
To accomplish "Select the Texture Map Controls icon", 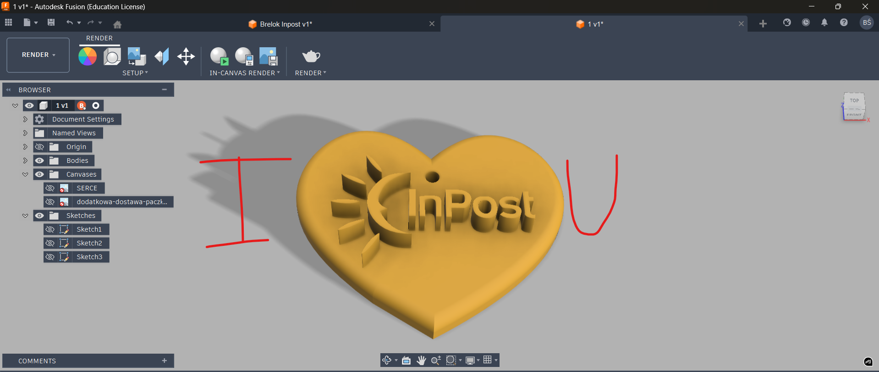I will [x=161, y=56].
